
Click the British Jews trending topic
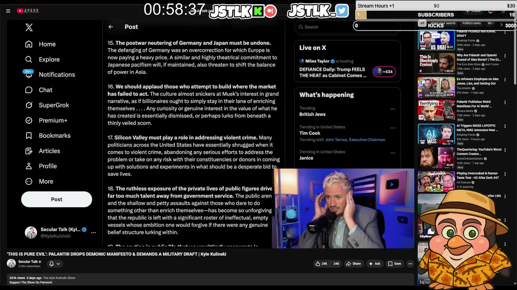click(312, 114)
